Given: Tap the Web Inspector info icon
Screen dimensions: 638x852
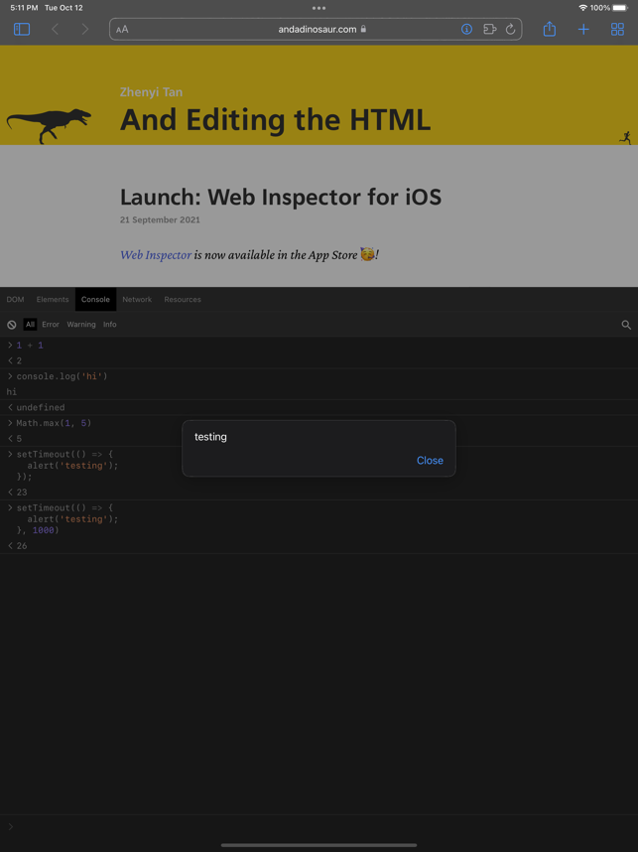Looking at the screenshot, I should [x=466, y=30].
